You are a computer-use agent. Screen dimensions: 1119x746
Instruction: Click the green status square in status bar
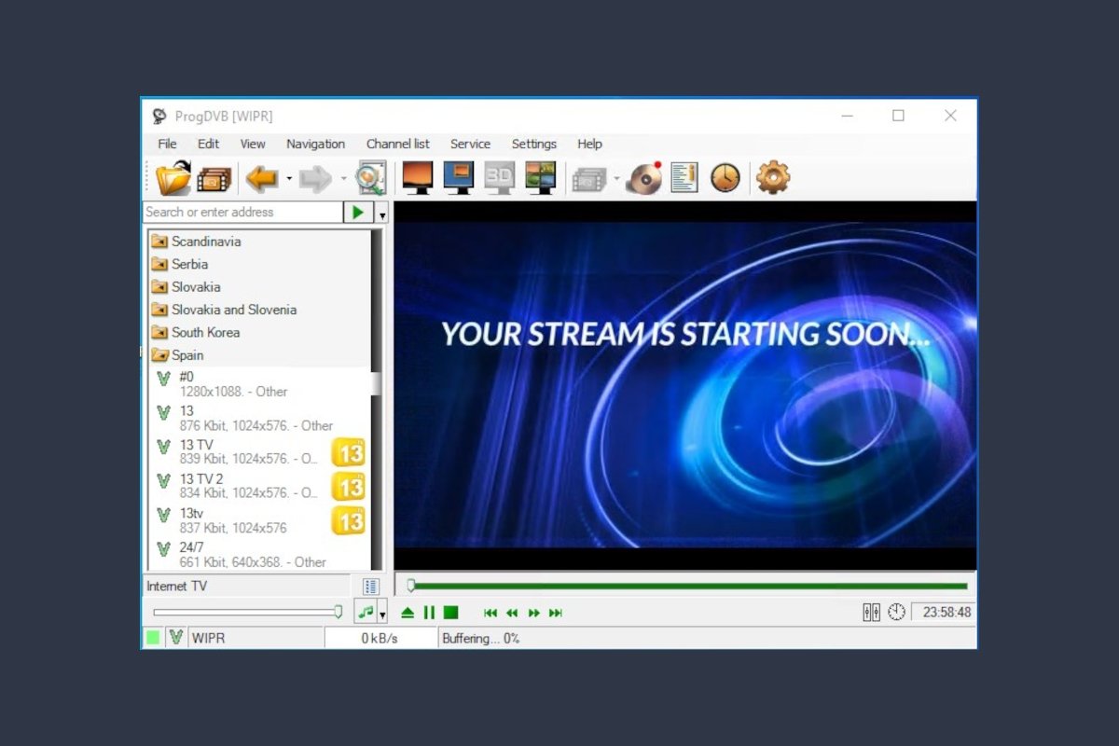152,638
